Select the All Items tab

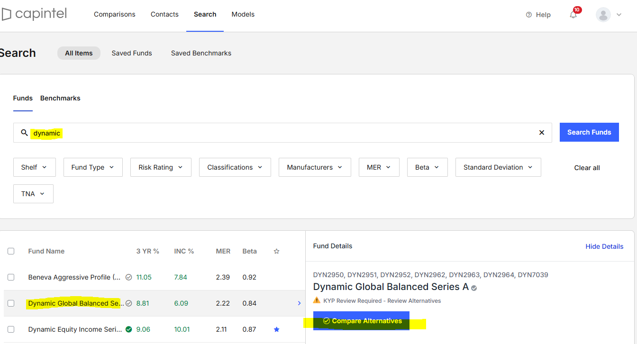pyautogui.click(x=79, y=53)
